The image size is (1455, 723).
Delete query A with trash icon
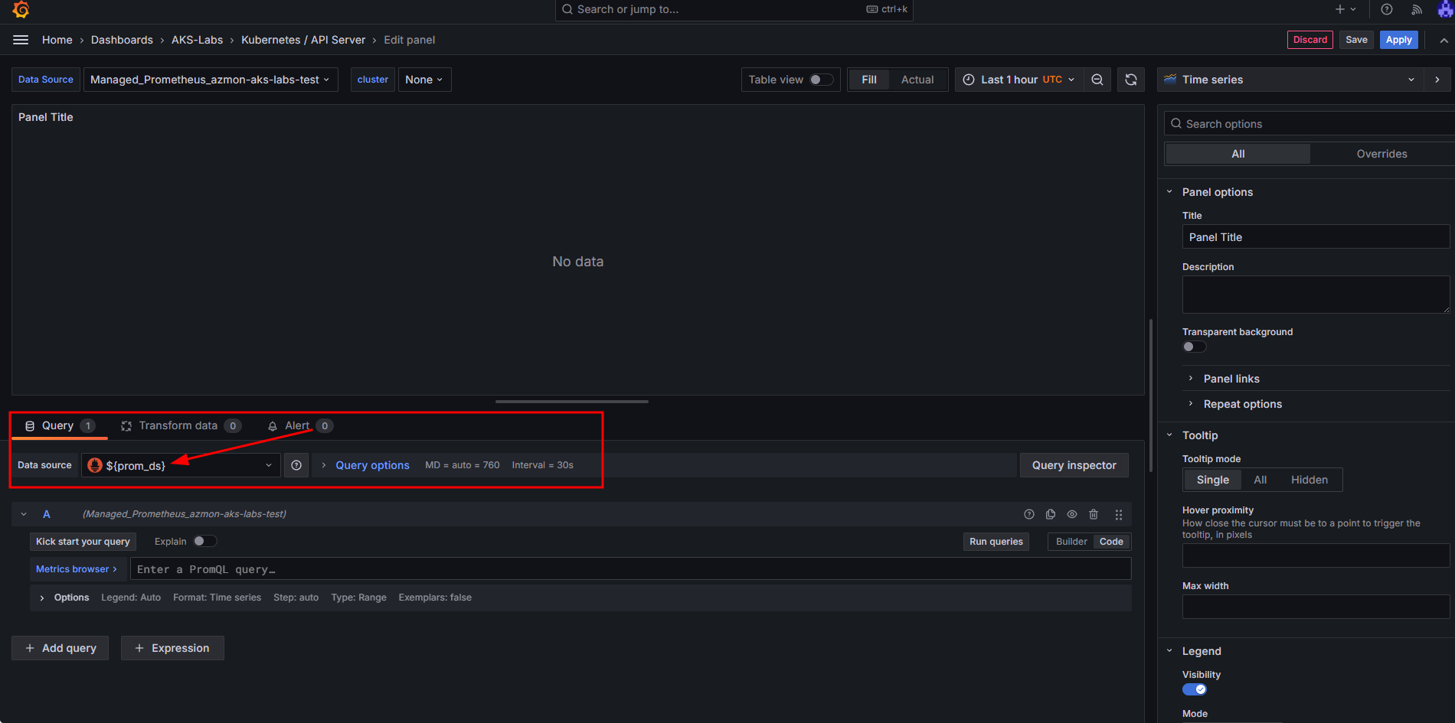pos(1094,514)
